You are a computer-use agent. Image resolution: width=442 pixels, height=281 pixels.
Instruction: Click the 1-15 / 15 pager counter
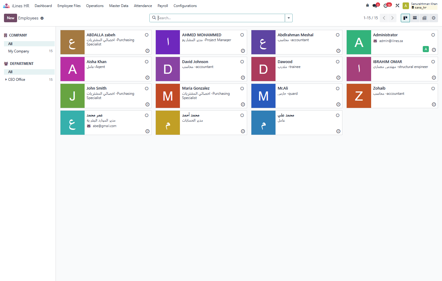tap(371, 18)
